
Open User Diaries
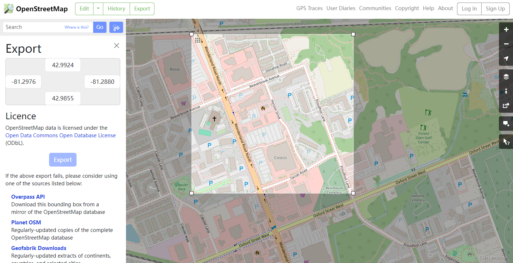[x=341, y=8]
